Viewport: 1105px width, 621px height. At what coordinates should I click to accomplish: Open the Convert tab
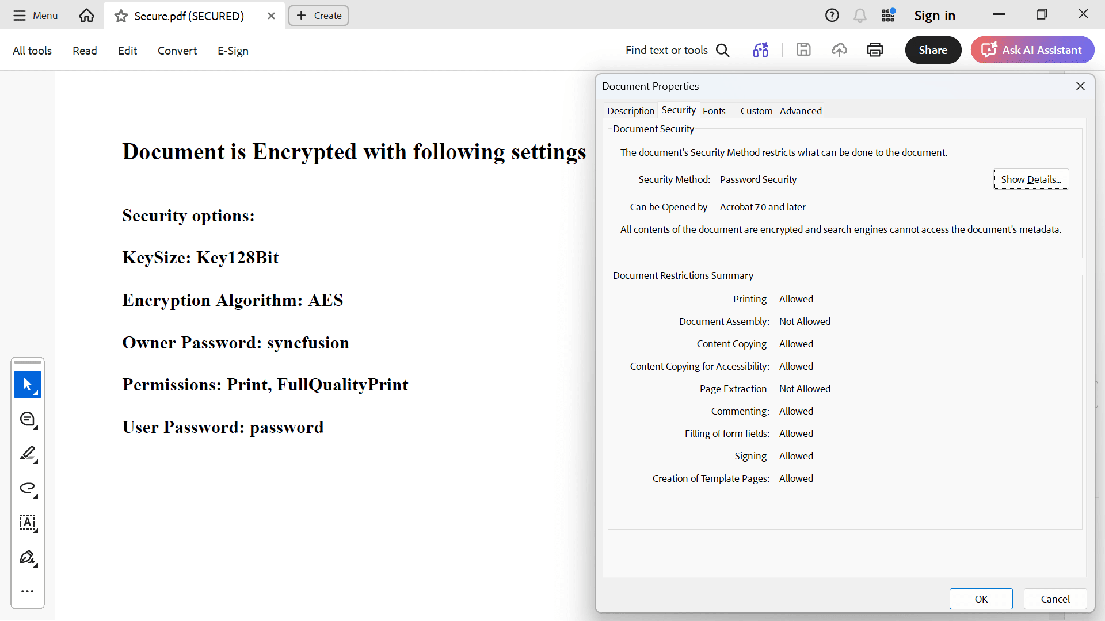point(177,51)
